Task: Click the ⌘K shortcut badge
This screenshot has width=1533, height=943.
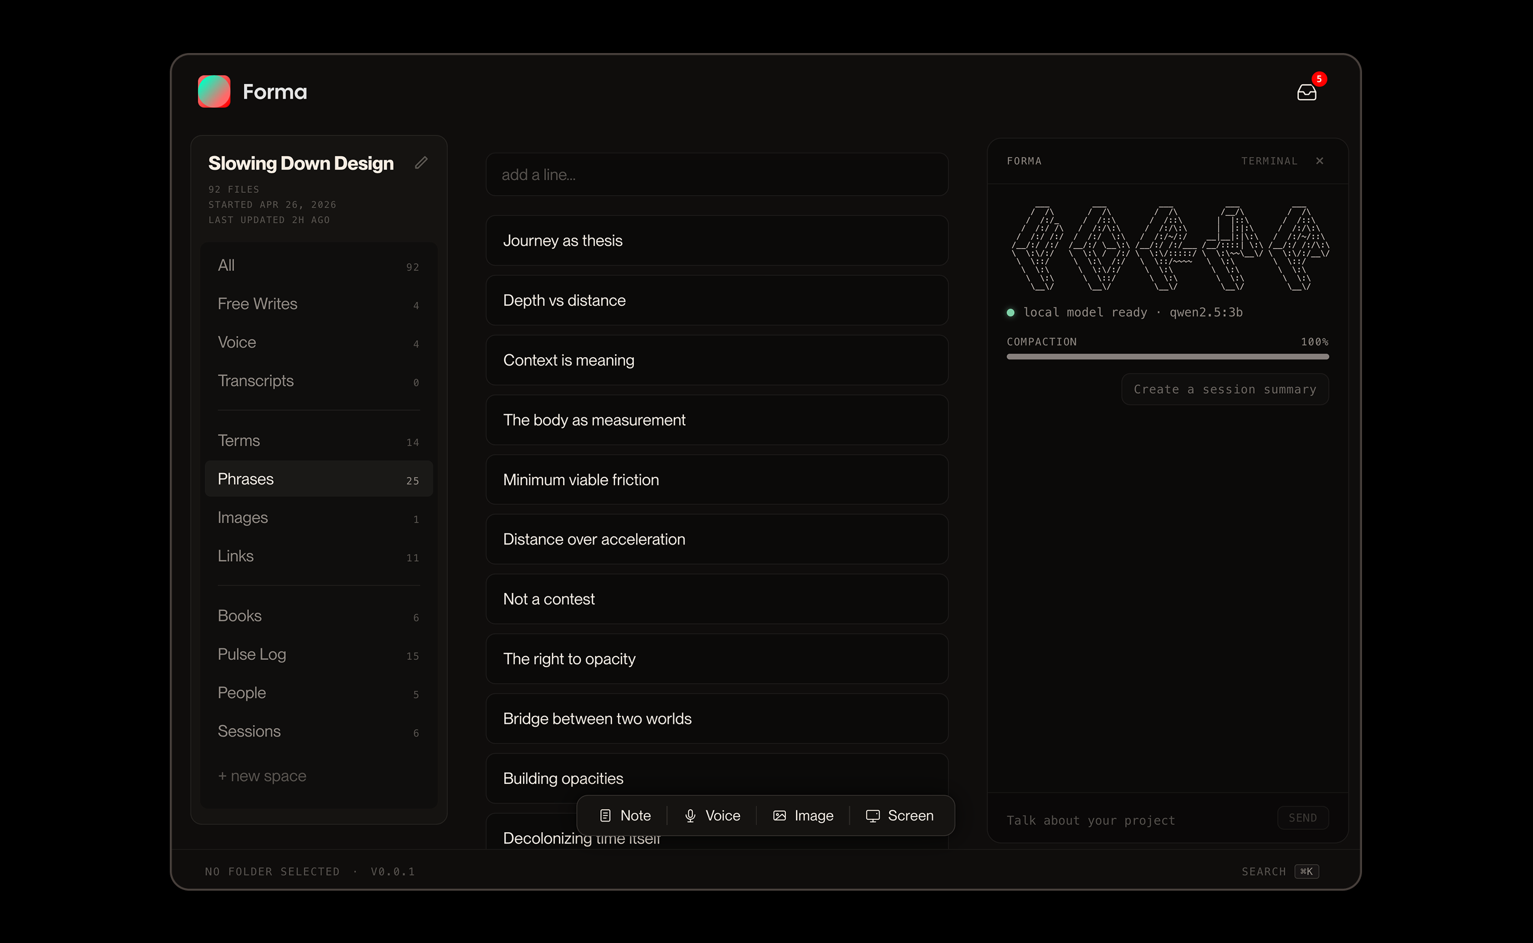Action: [1307, 871]
